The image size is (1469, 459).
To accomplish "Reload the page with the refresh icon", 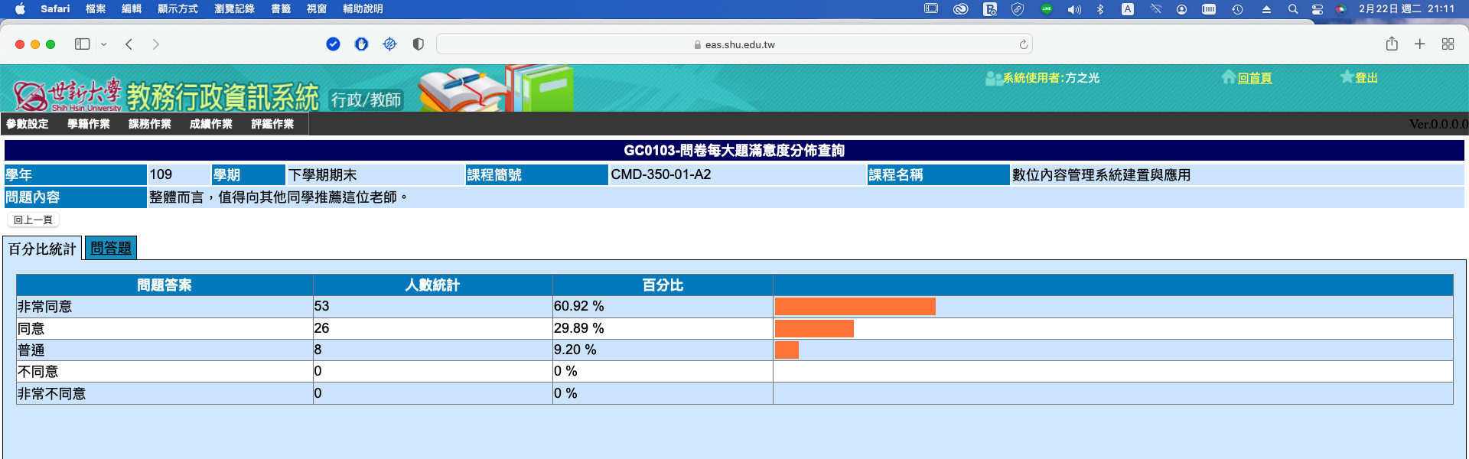I will point(1023,44).
